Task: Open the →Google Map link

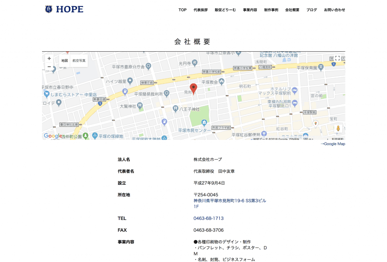Action: tap(333, 144)
